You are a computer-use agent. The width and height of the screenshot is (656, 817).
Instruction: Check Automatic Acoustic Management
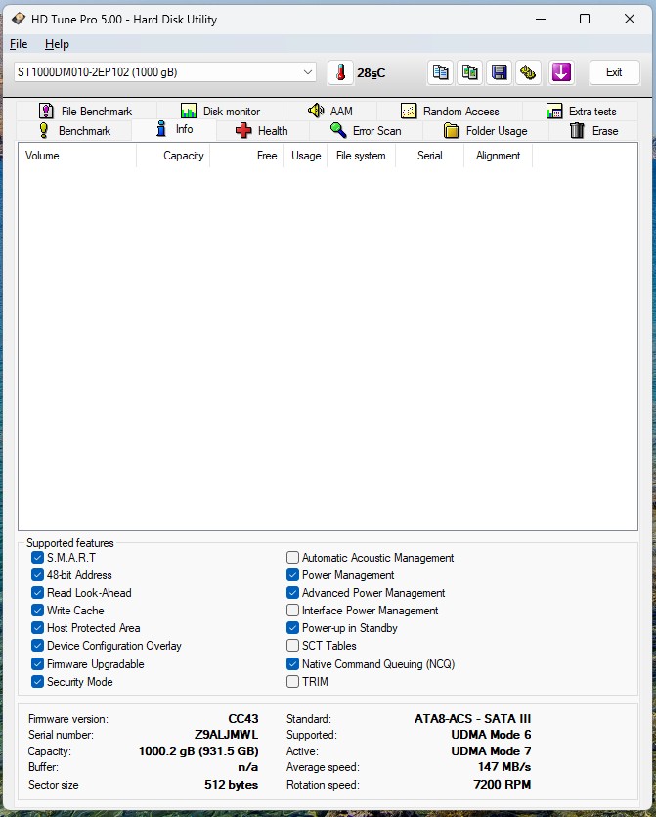(292, 558)
